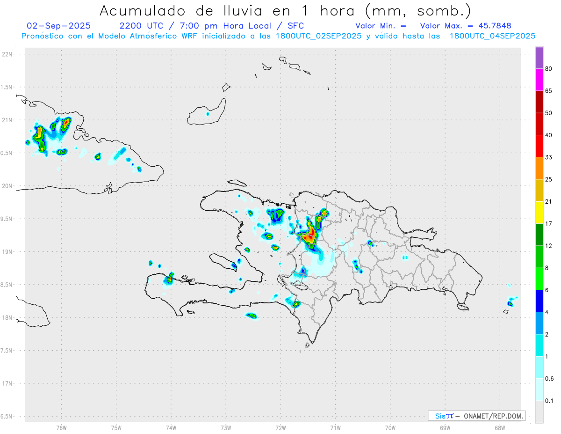Click the '22N' latitude label
The height and width of the screenshot is (434, 561).
(x=8, y=54)
